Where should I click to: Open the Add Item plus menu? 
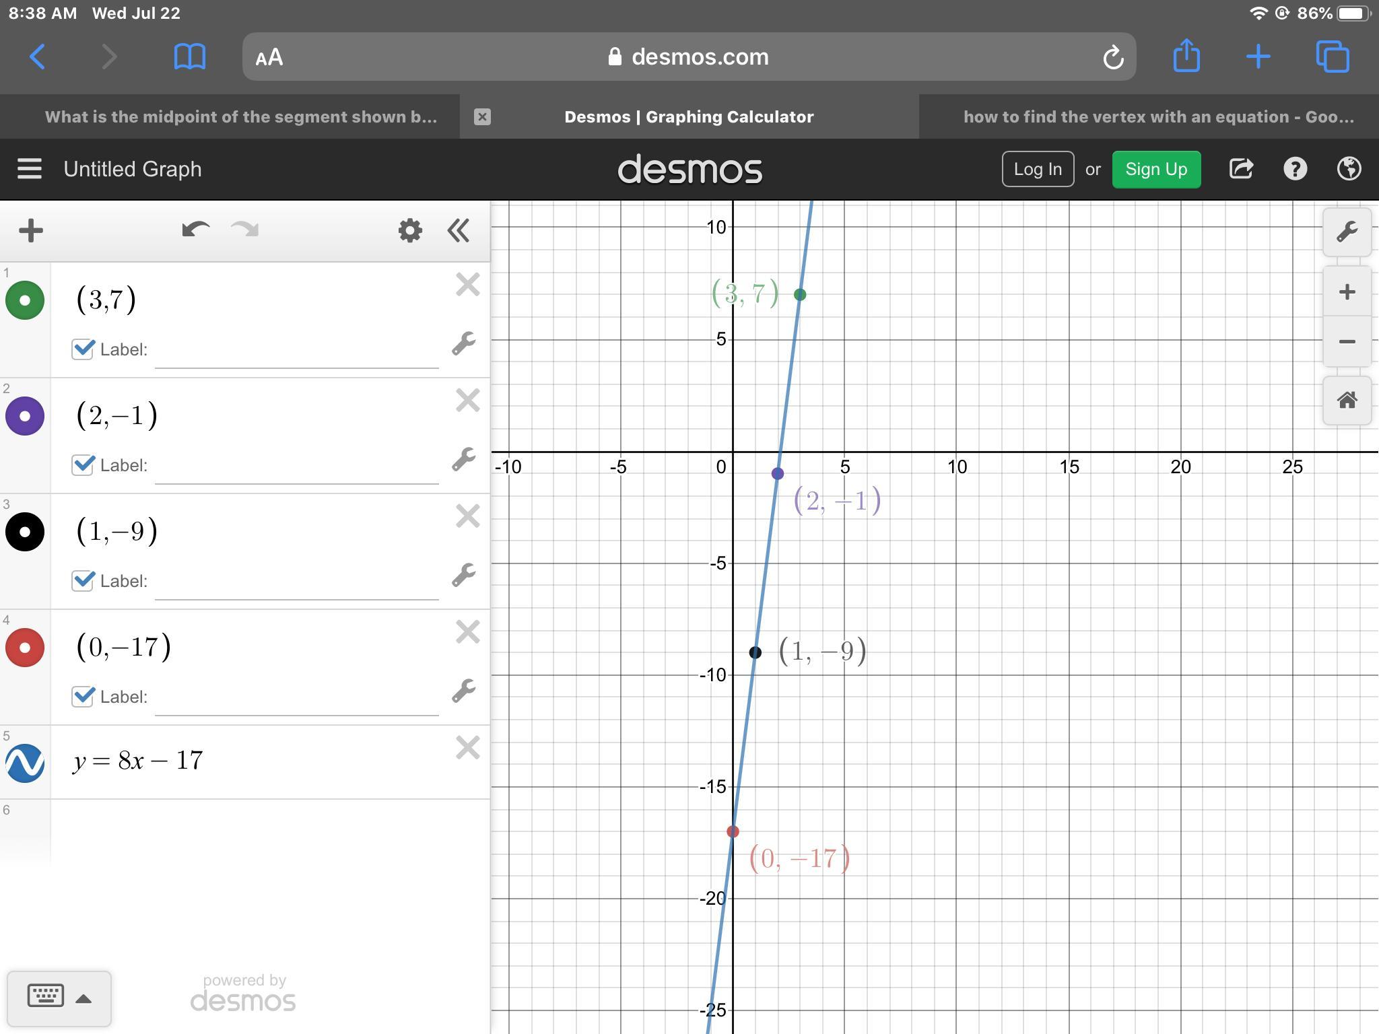[x=31, y=230]
